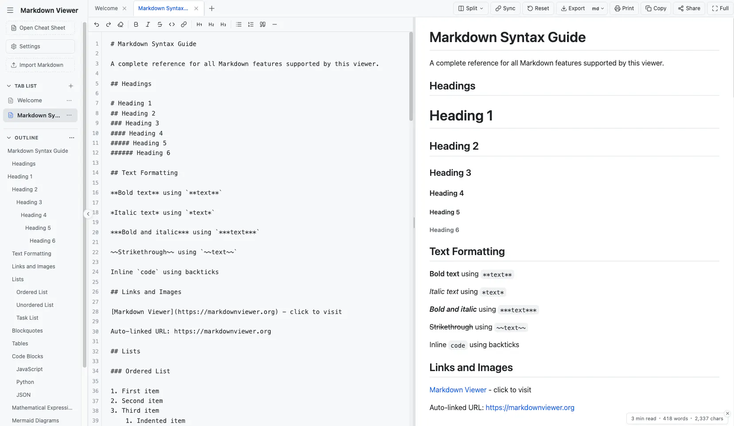Open the md export format dropdown
The image size is (734, 426).
pyautogui.click(x=598, y=8)
